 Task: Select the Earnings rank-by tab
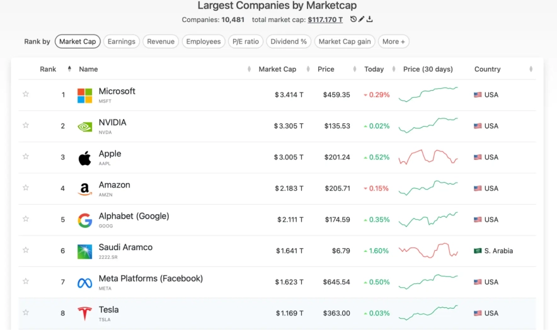[121, 42]
